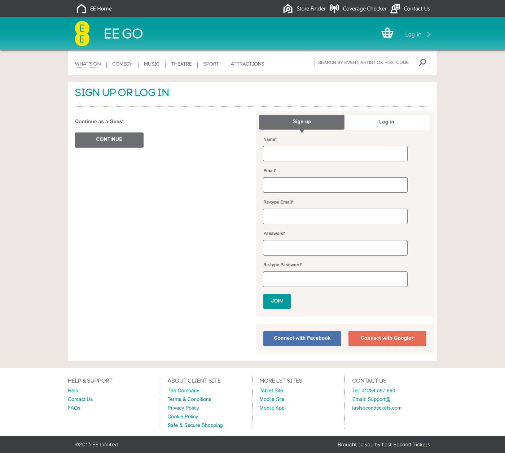Open the FAQs footer link
Image resolution: width=505 pixels, height=453 pixels.
click(x=74, y=408)
